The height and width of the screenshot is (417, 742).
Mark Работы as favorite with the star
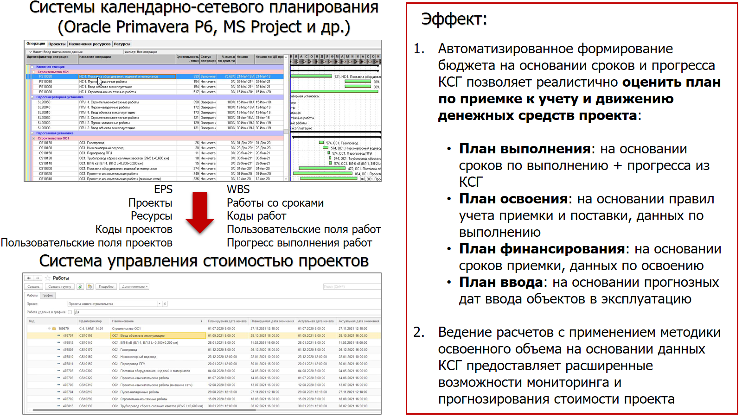[47, 278]
